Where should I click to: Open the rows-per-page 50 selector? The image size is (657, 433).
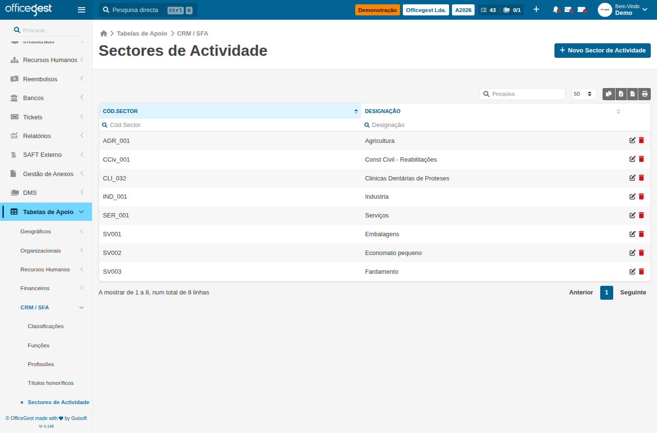584,94
